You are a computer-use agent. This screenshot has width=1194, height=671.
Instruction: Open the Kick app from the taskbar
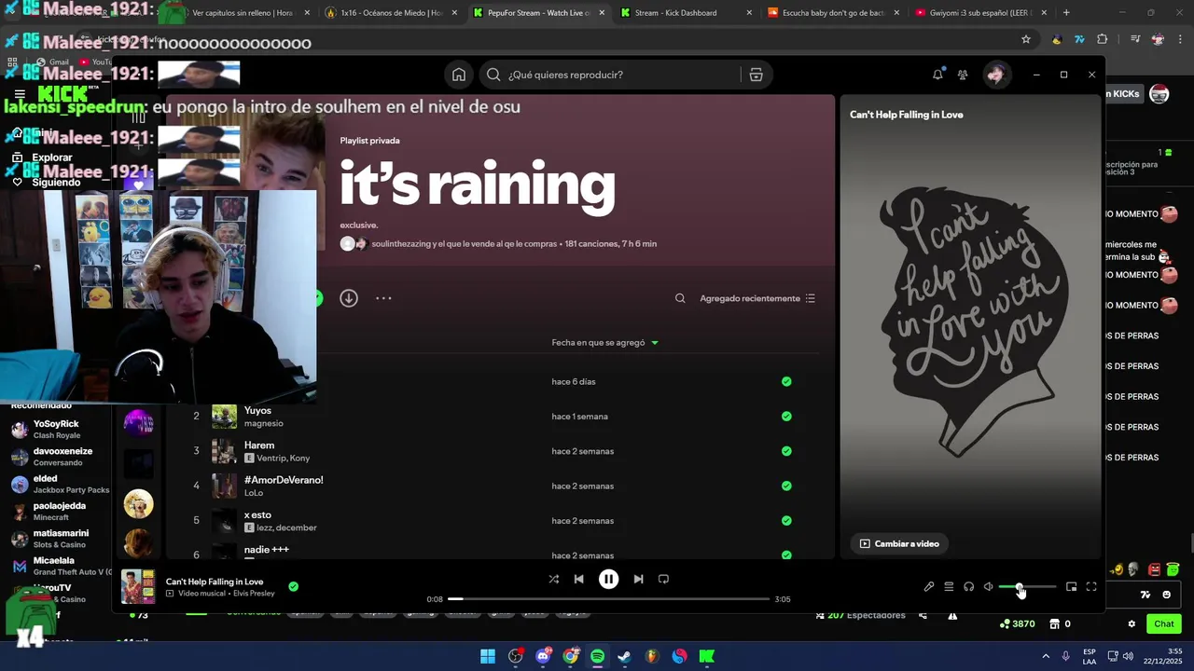[x=706, y=656]
